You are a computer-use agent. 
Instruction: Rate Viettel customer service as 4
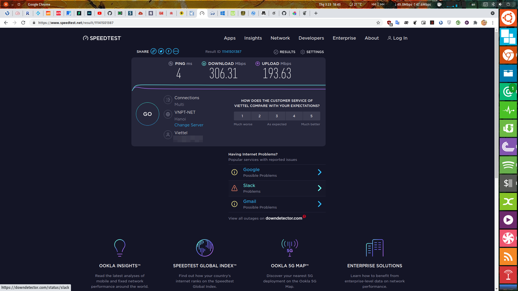click(294, 116)
